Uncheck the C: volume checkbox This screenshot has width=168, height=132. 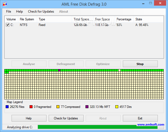tap(8, 25)
